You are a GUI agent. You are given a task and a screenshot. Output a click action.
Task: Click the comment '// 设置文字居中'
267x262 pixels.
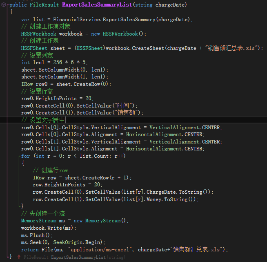point(43,120)
